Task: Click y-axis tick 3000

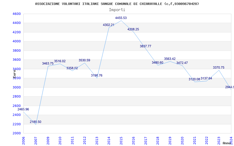Action: 17,87
